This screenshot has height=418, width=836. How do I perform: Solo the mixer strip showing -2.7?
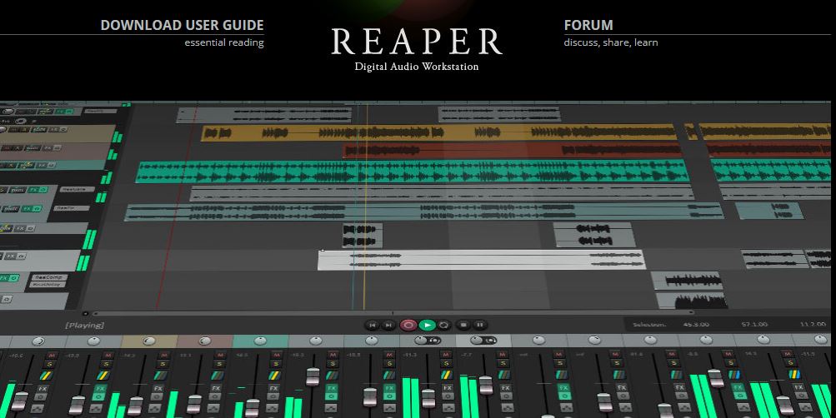pyautogui.click(x=503, y=363)
